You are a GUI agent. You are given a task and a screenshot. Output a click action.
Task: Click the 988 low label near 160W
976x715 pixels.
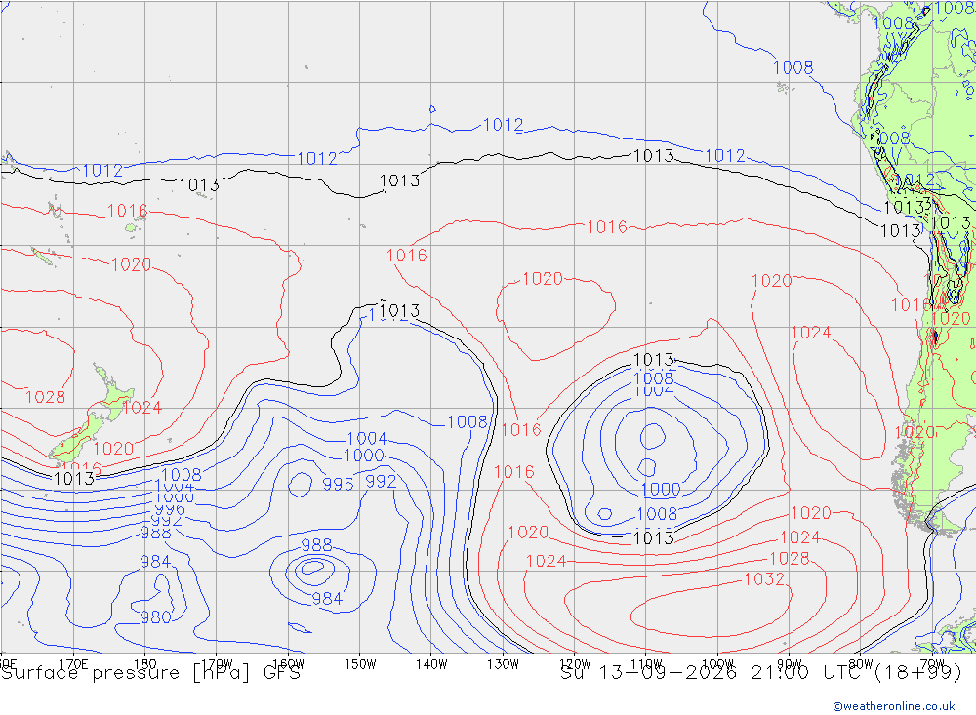(316, 545)
